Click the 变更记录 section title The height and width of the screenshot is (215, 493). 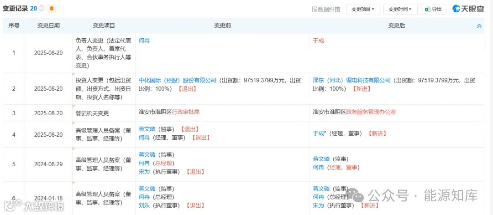(x=16, y=9)
